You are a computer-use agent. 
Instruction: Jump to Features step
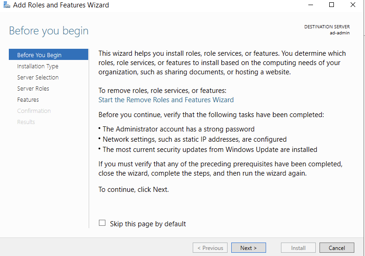point(28,100)
